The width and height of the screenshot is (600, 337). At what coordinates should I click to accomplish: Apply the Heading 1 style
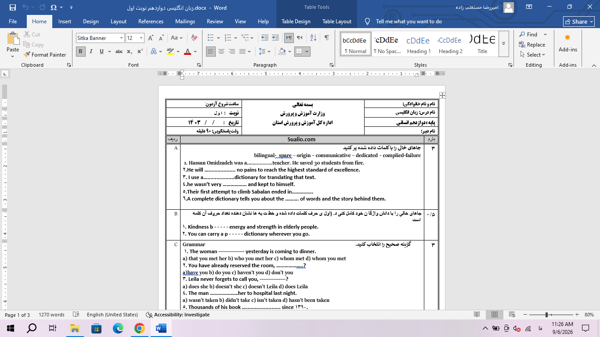(x=418, y=43)
